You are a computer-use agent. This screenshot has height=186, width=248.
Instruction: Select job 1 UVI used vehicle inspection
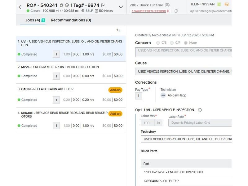(71, 49)
